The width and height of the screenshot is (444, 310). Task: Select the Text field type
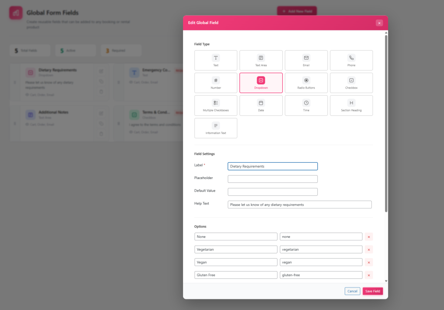(215, 61)
